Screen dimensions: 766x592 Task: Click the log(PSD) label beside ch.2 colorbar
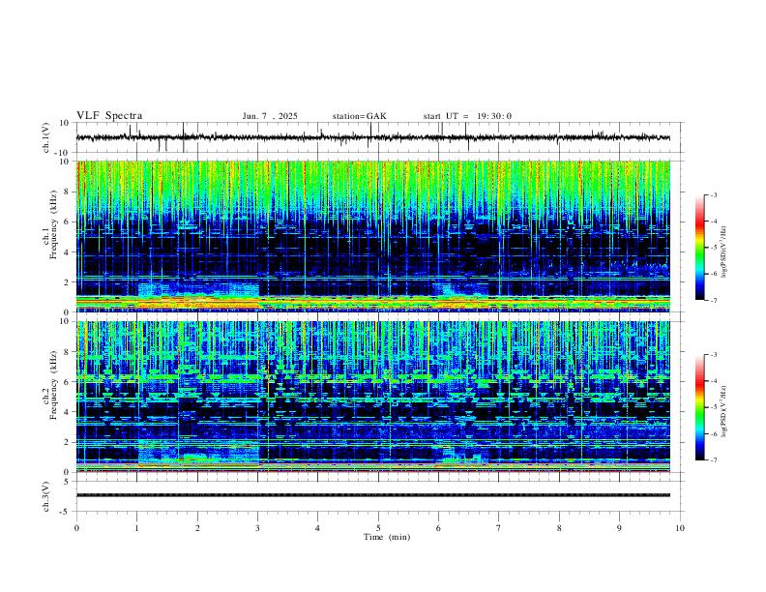tap(723, 411)
